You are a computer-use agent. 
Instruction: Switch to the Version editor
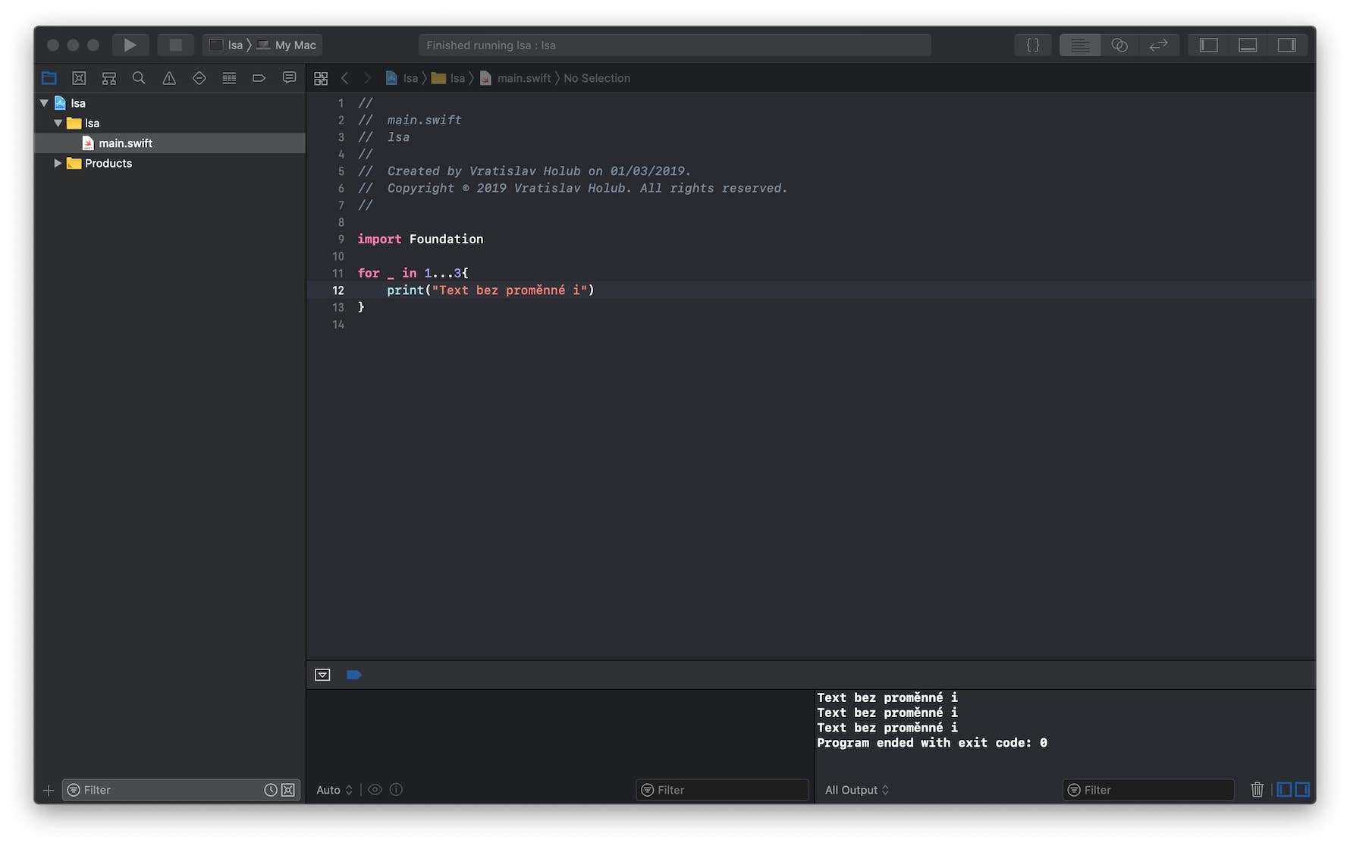tap(1158, 45)
